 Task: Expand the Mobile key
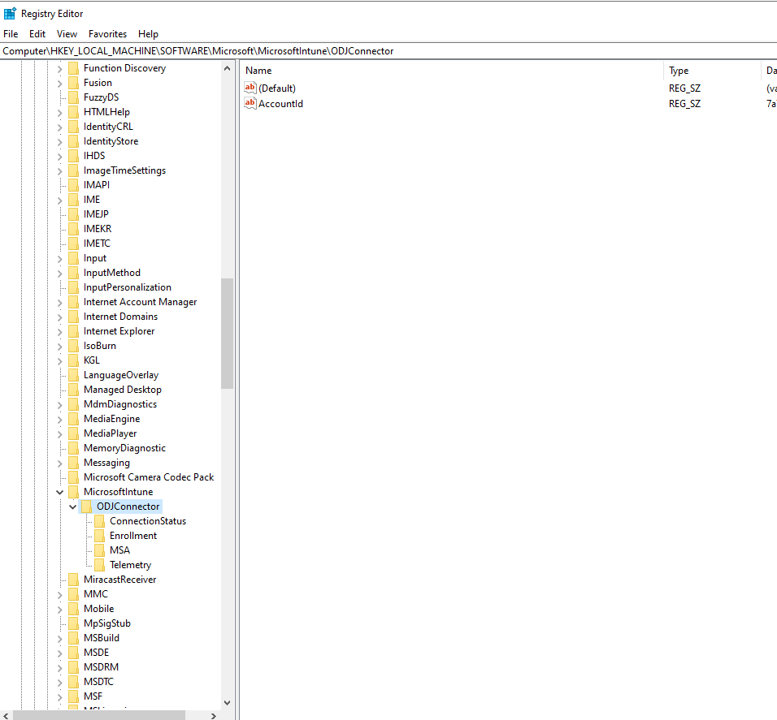[x=60, y=609]
